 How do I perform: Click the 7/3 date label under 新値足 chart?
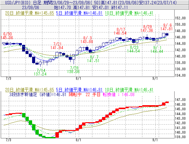(8, 140)
